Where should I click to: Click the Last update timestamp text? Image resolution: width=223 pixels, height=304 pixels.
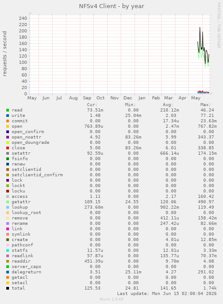click(167, 294)
